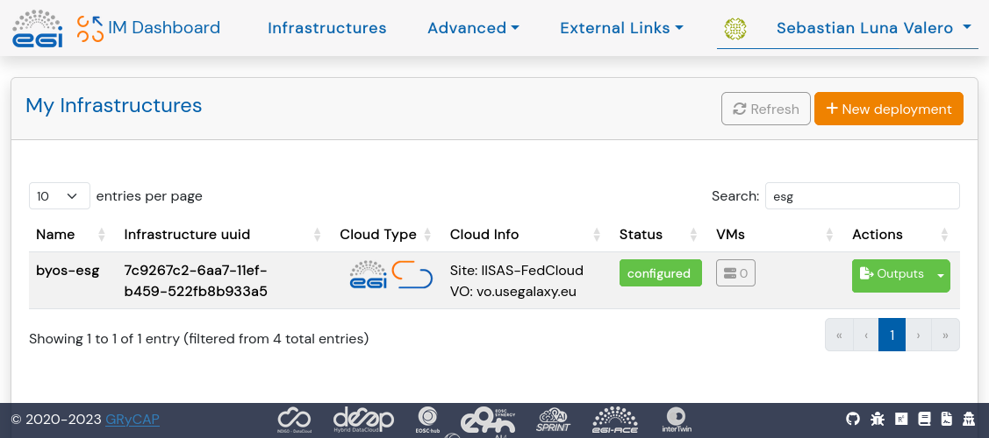Viewport: 989px width, 438px height.
Task: Click the EGI logo in the header
Action: (38, 28)
